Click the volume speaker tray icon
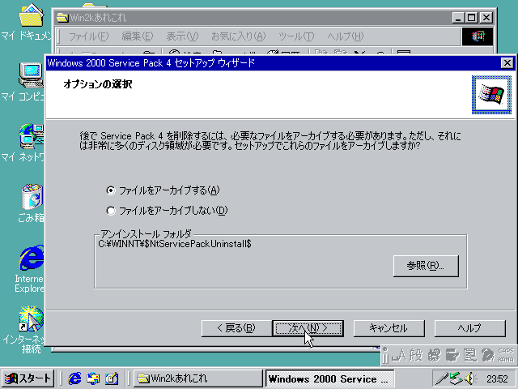 coord(469,378)
